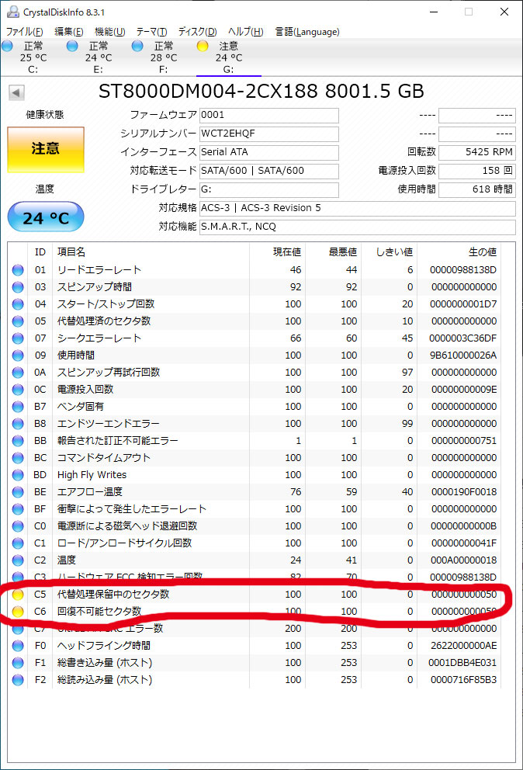Click the serial number field WCT2EHQF
This screenshot has width=523, height=770.
[x=269, y=134]
